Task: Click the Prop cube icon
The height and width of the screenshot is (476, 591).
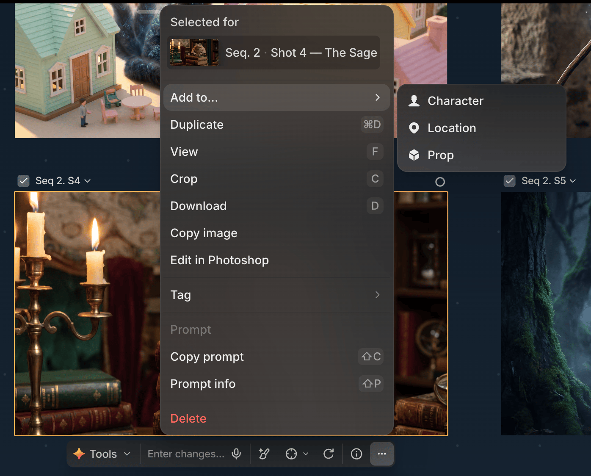Action: [x=414, y=155]
